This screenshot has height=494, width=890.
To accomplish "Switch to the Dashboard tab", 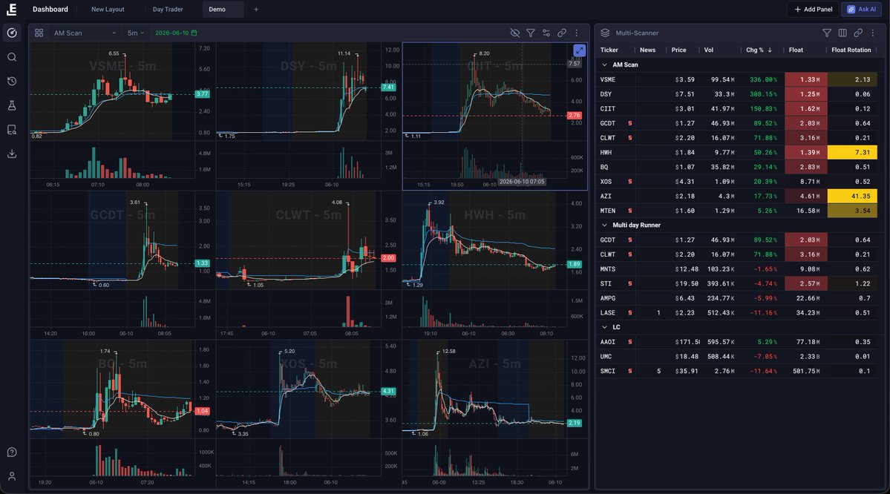I will [50, 9].
